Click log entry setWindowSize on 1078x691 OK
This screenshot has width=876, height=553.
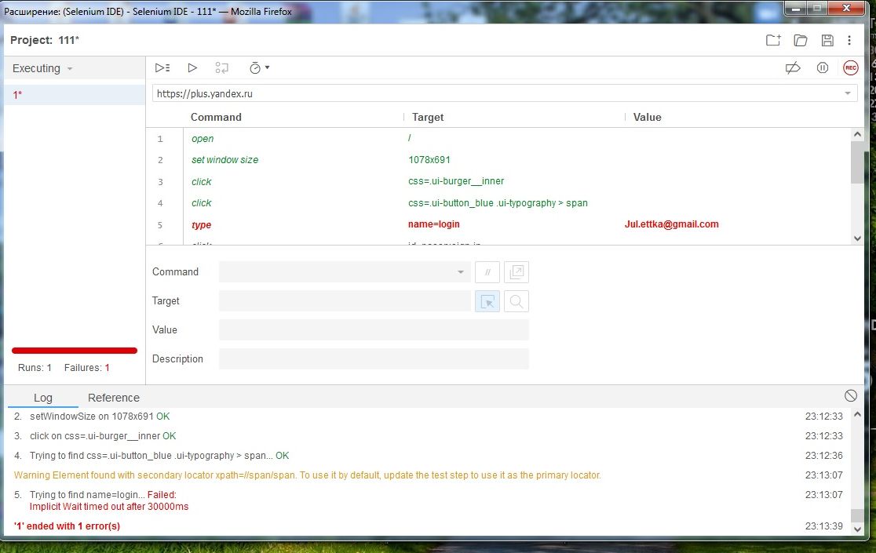100,417
